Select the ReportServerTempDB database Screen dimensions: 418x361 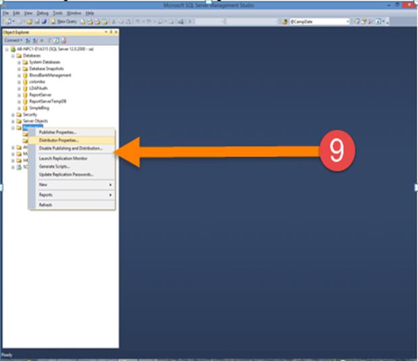(x=48, y=101)
